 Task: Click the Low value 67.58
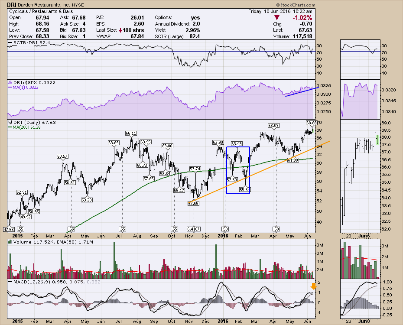coord(42,30)
